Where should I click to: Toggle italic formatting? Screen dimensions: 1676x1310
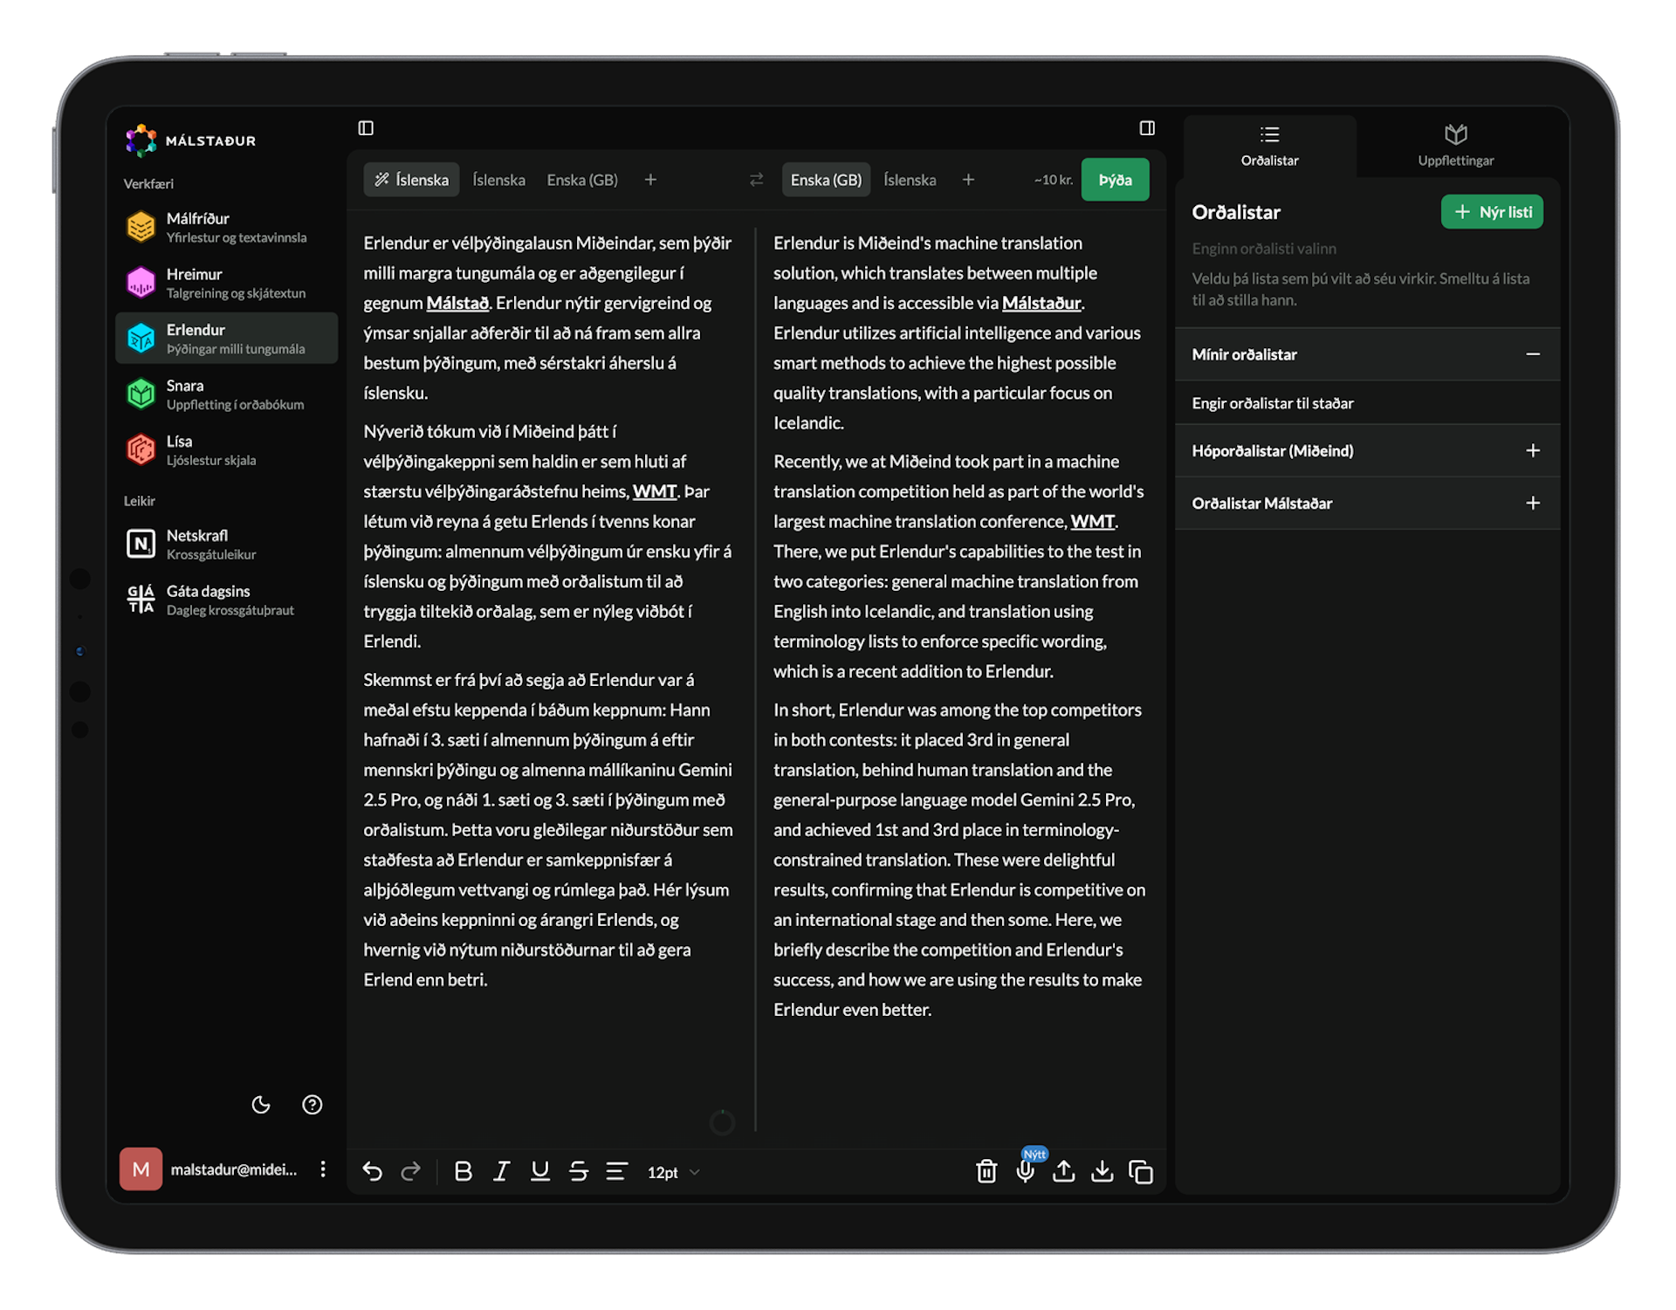tap(502, 1171)
